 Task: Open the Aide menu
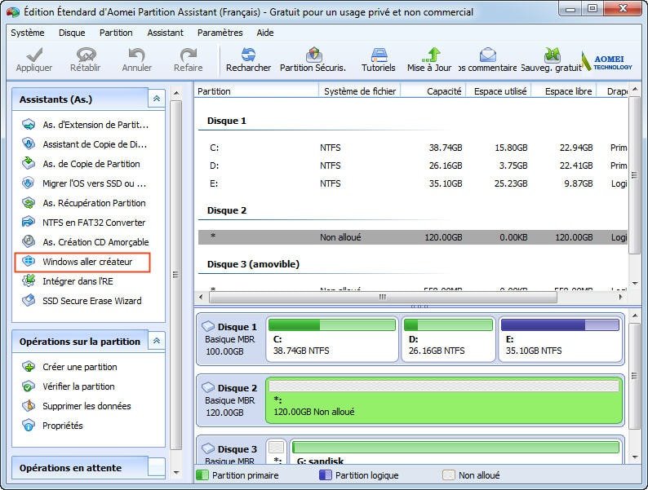(x=265, y=33)
